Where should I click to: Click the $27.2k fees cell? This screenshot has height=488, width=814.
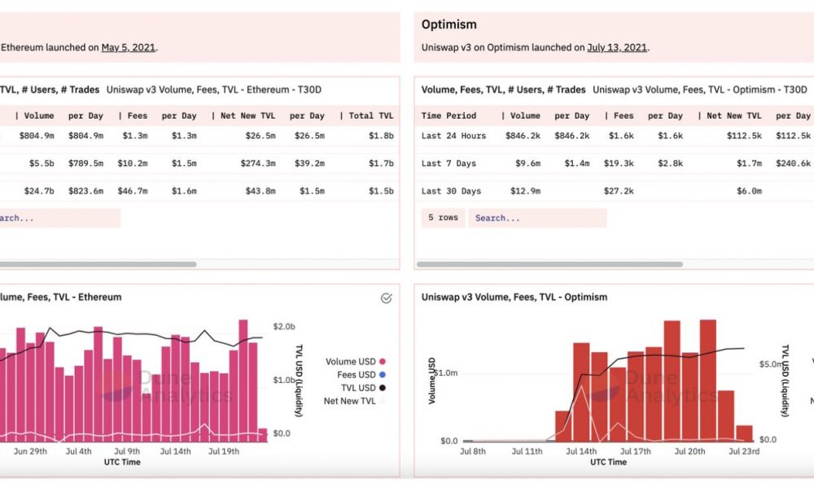pos(619,191)
